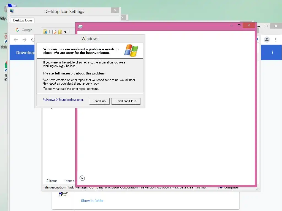The width and height of the screenshot is (282, 211).
Task: Expand the circled down-arrow in pink window
Action: (x=82, y=178)
